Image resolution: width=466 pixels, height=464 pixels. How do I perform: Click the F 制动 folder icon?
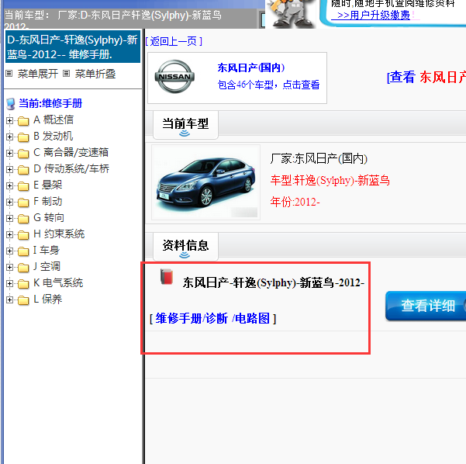click(23, 203)
